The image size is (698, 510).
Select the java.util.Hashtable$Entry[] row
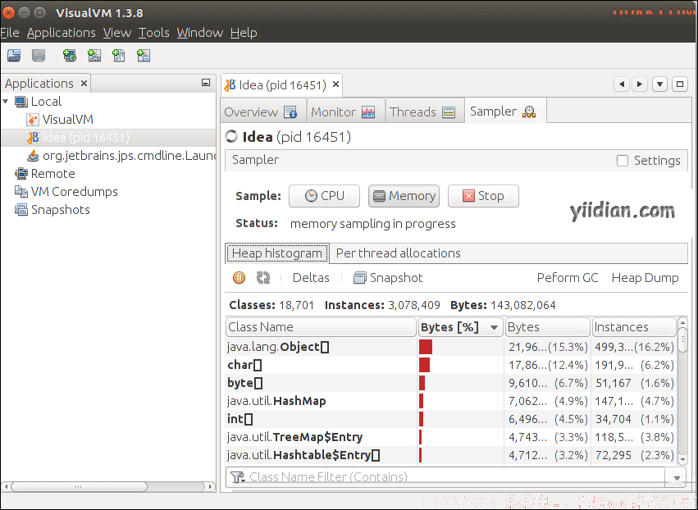[451, 455]
